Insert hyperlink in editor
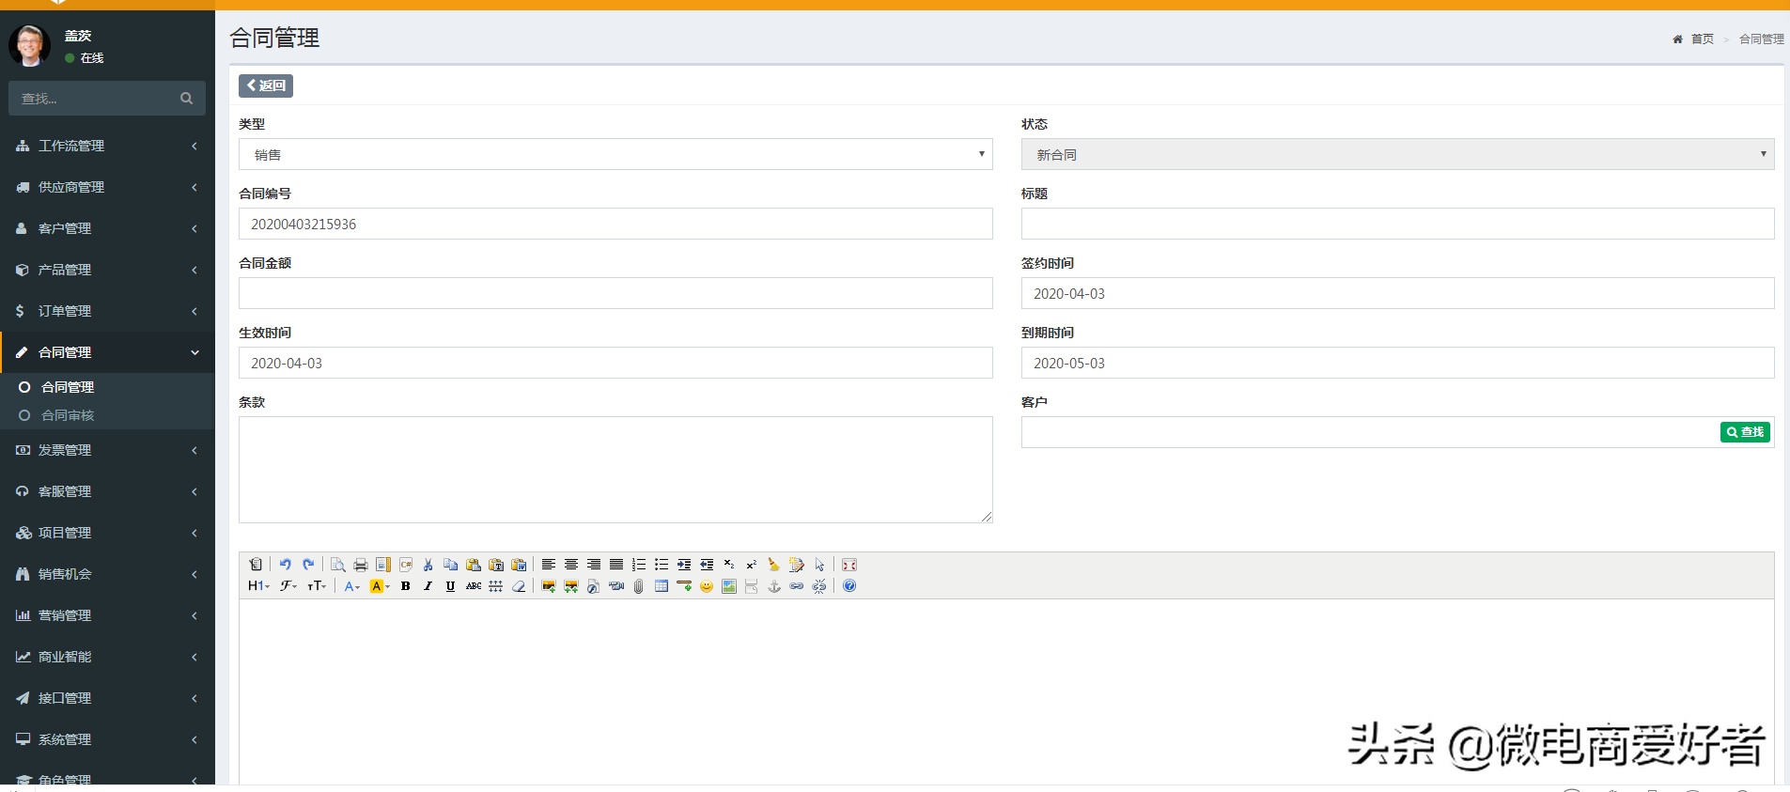Viewport: 1790px width, 792px height. 797,586
